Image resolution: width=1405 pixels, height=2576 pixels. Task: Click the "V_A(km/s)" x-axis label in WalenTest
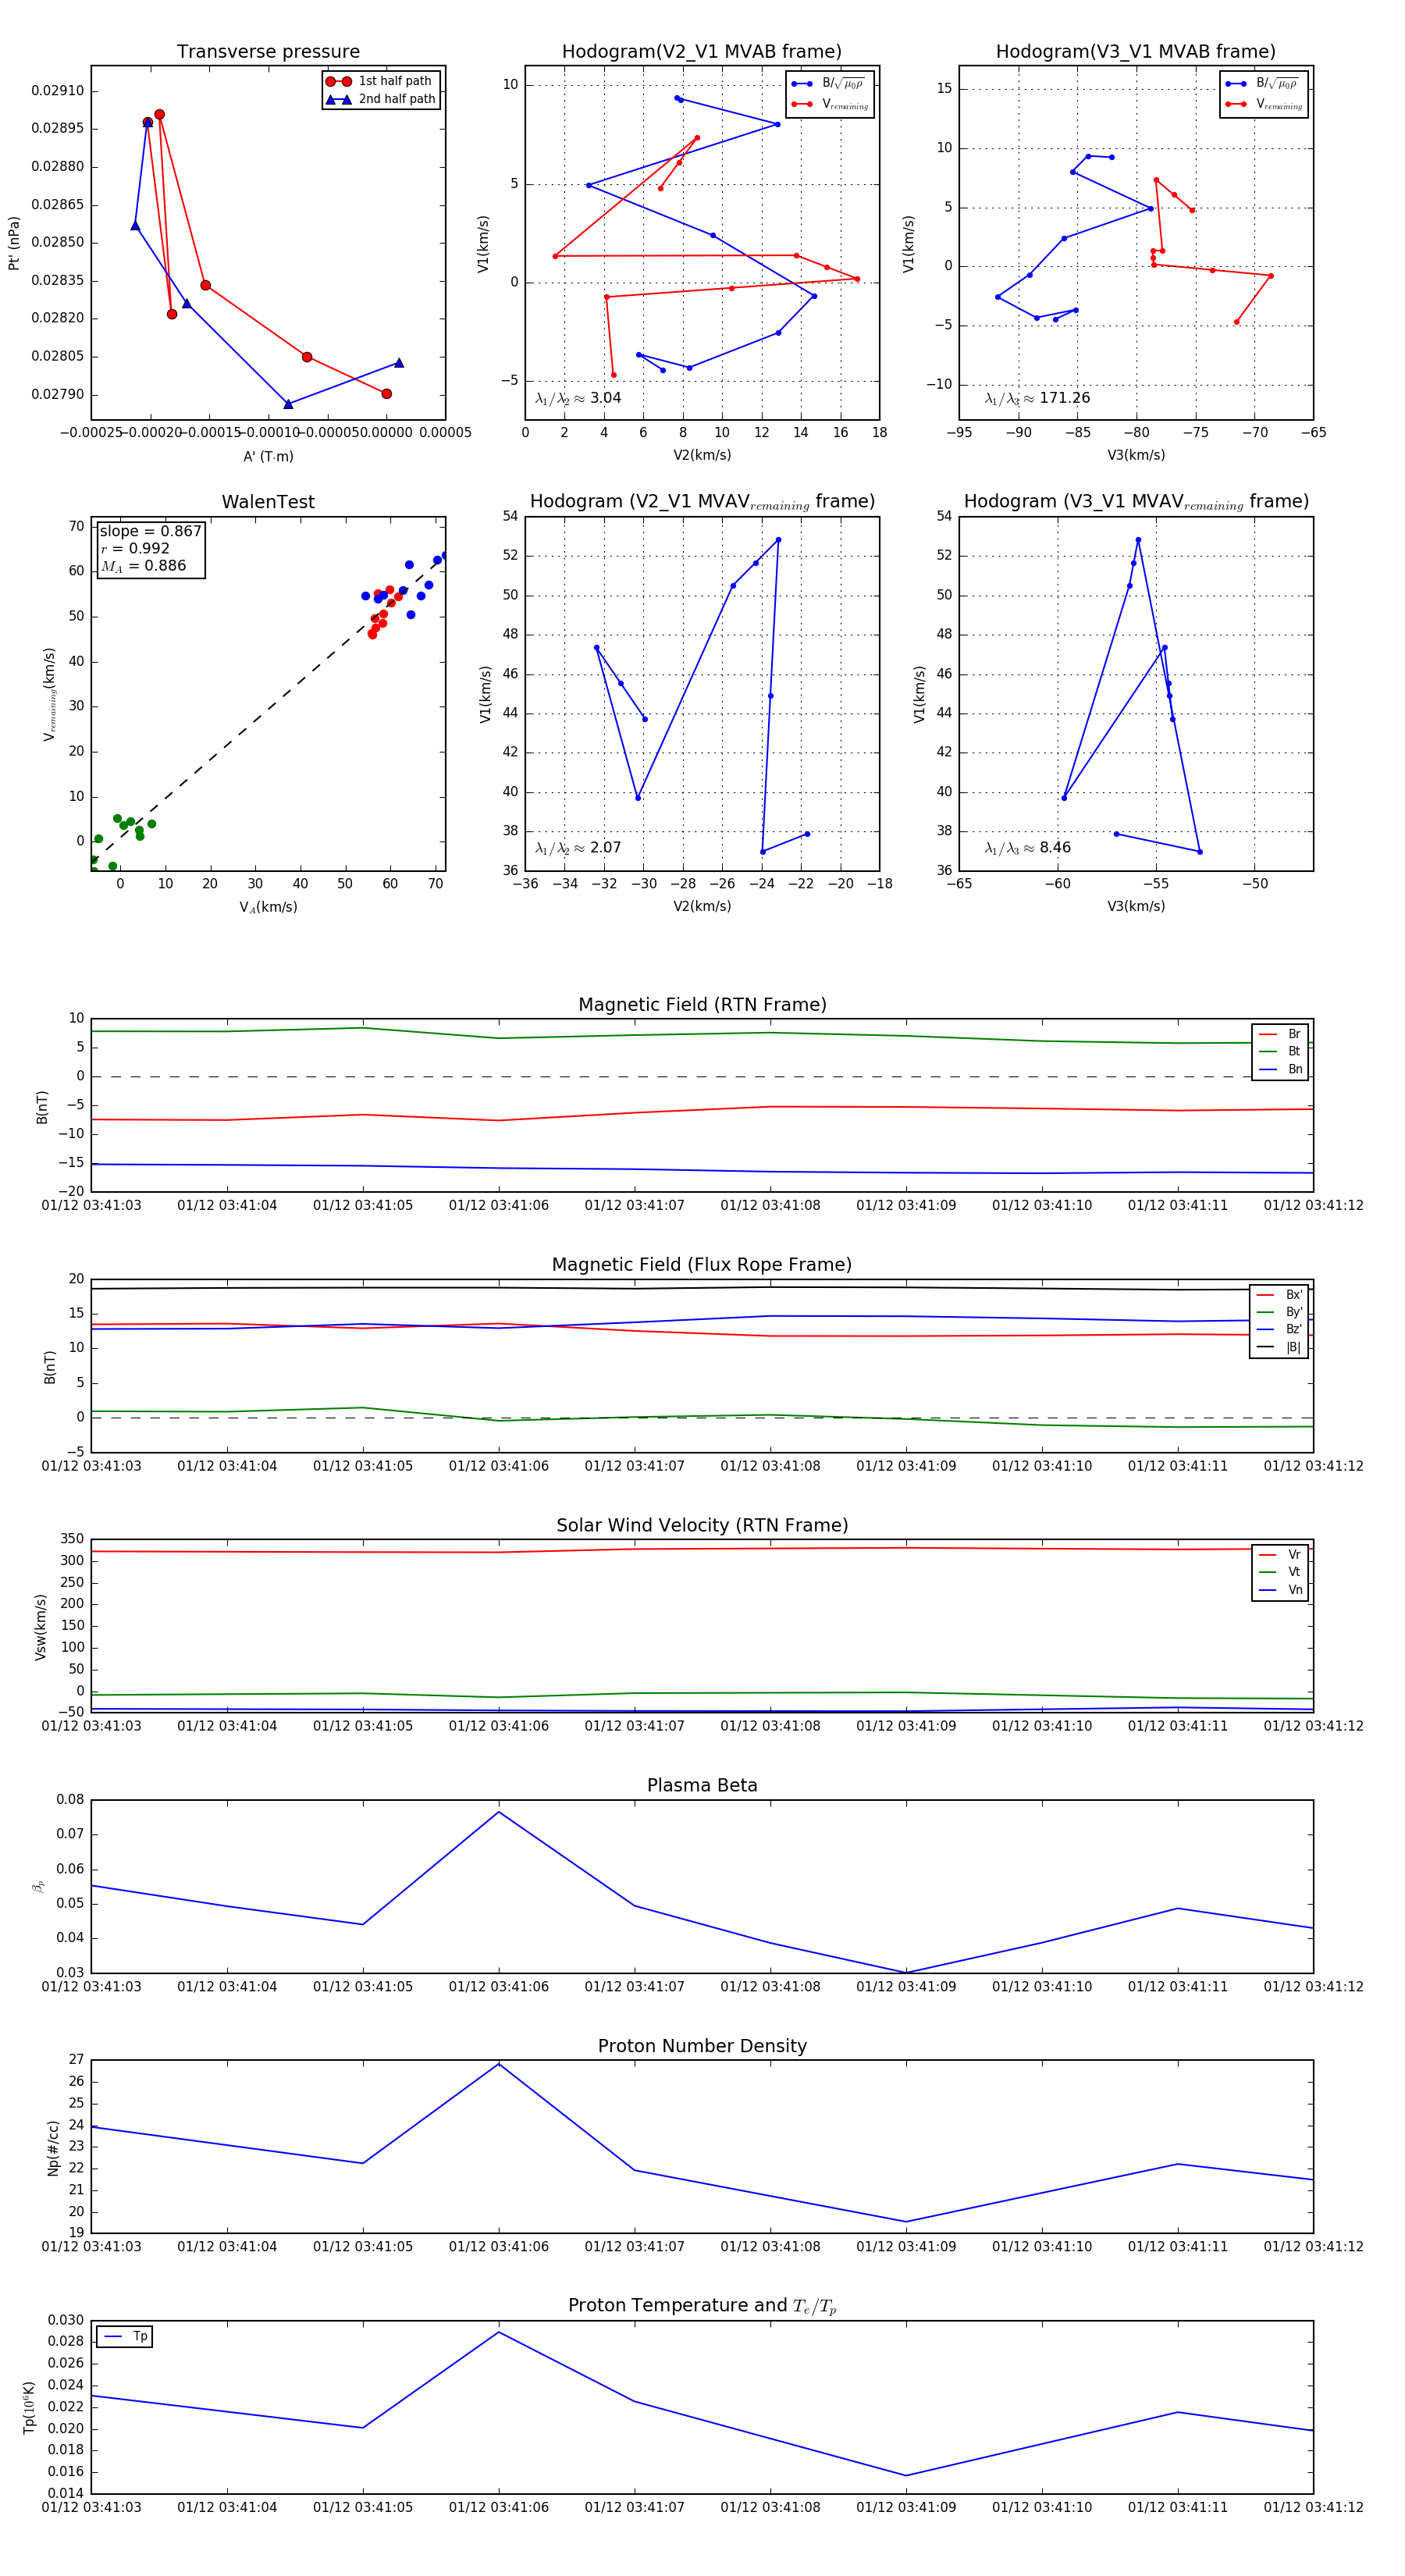pyautogui.click(x=268, y=907)
